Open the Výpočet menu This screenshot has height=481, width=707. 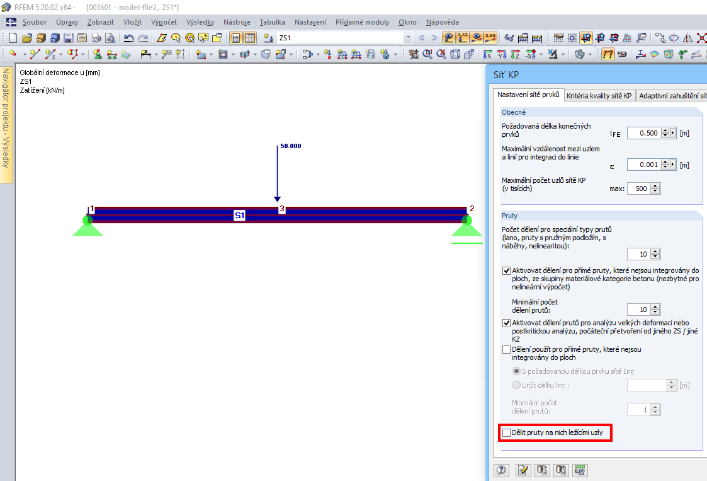(164, 22)
